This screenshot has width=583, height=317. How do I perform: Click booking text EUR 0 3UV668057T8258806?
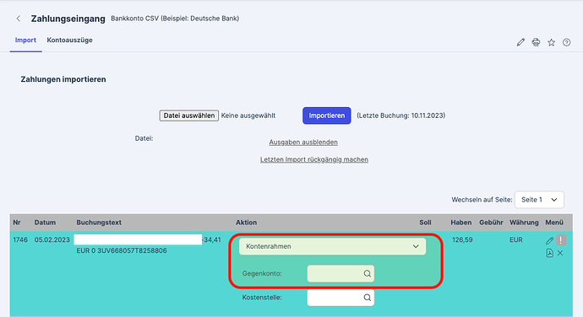pos(122,251)
